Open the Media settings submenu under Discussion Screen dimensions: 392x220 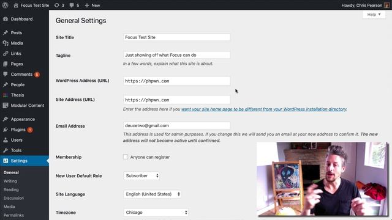click(x=9, y=207)
